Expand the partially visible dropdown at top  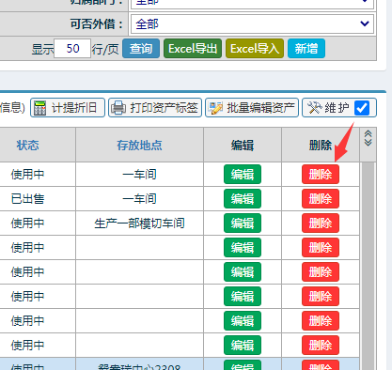click(252, 4)
